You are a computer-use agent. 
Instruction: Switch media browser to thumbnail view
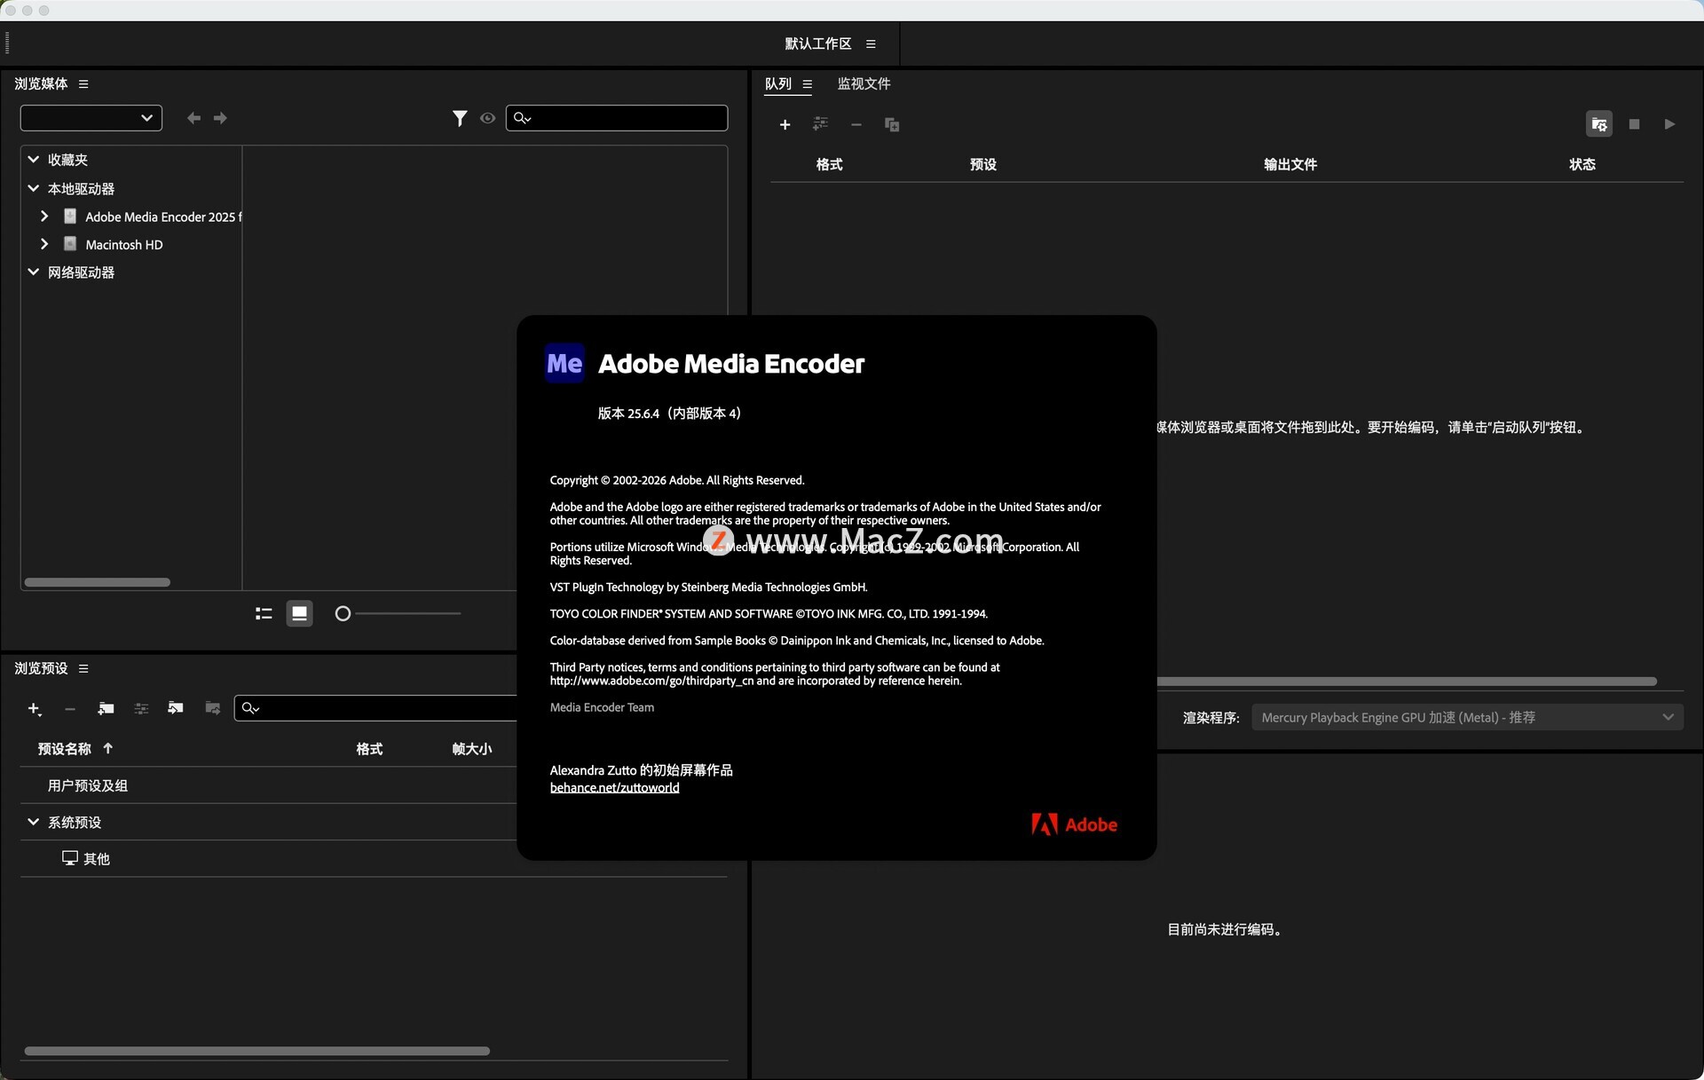click(299, 613)
